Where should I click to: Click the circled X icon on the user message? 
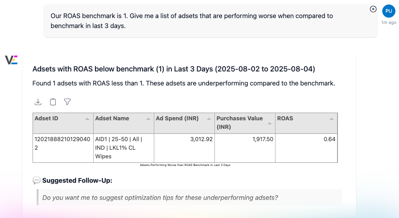click(x=373, y=9)
